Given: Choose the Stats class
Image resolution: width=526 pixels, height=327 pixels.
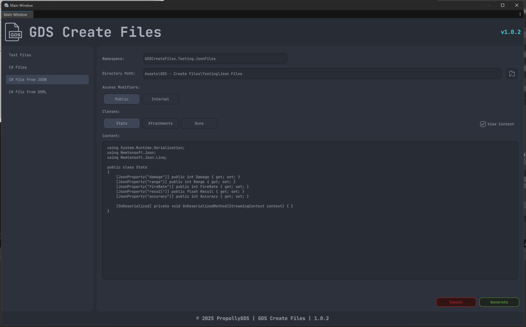Looking at the screenshot, I should click(x=121, y=123).
